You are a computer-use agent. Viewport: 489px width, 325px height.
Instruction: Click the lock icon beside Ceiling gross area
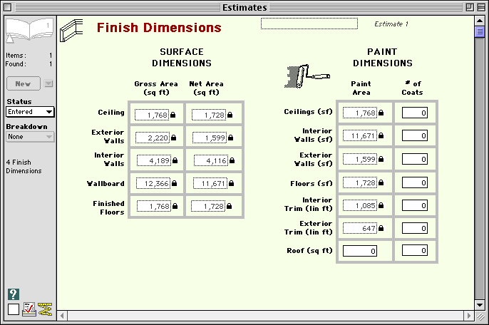click(x=173, y=115)
